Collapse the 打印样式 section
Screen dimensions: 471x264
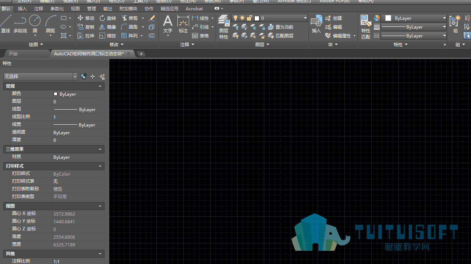100,166
